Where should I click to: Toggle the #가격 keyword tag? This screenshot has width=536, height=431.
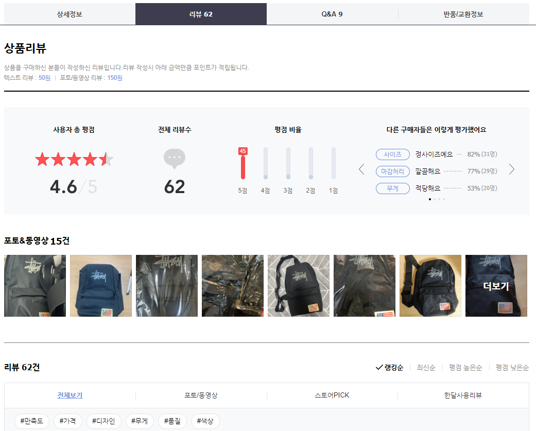tap(67, 421)
